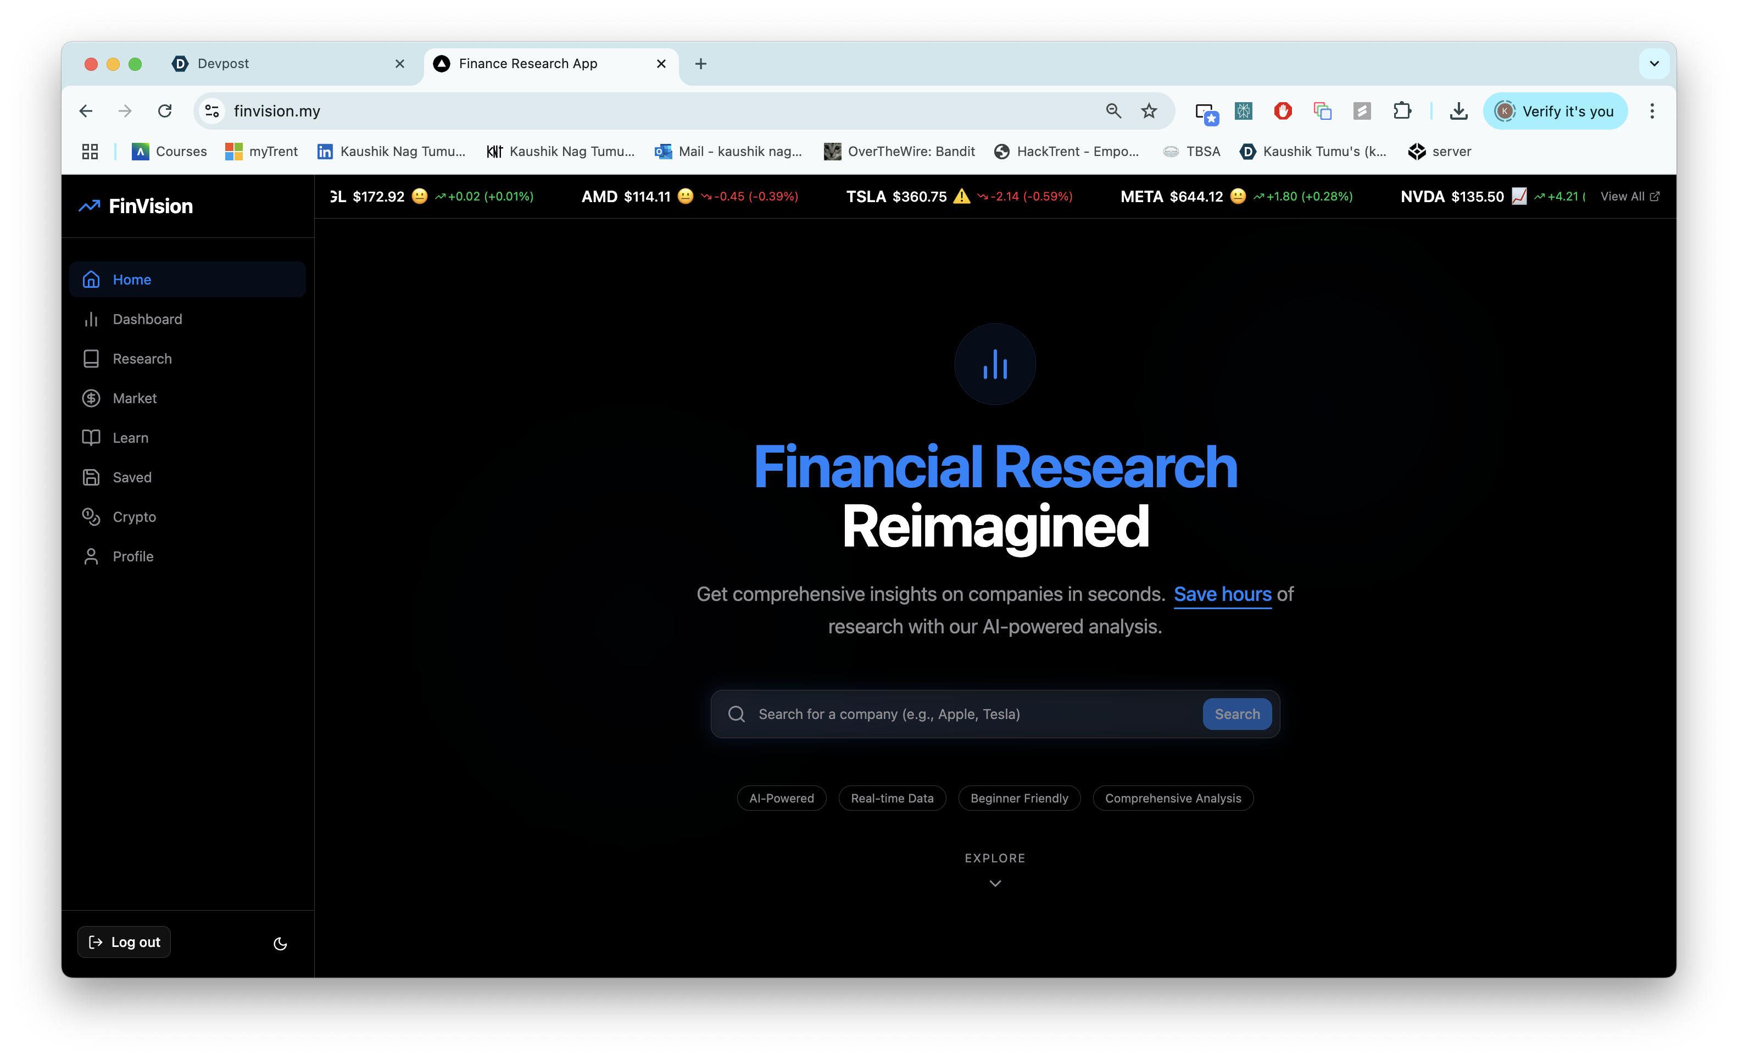
Task: Open the tab search dropdown arrow
Action: coord(1654,64)
